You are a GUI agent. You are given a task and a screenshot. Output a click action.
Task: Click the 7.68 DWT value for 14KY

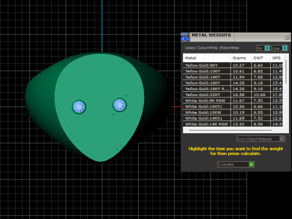coord(258,77)
